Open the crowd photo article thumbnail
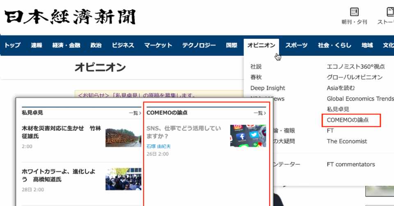394x206 pixels. tap(123, 179)
